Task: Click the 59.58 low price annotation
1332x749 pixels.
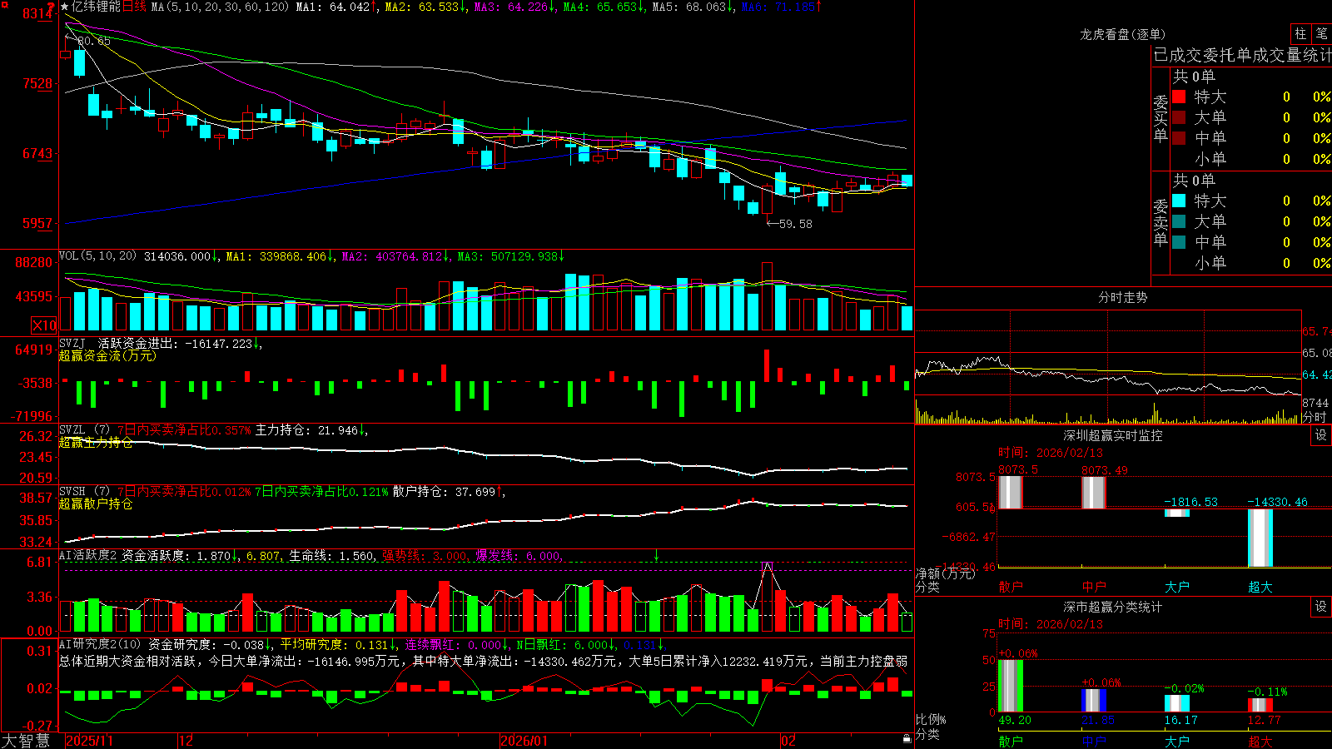Action: (x=795, y=224)
